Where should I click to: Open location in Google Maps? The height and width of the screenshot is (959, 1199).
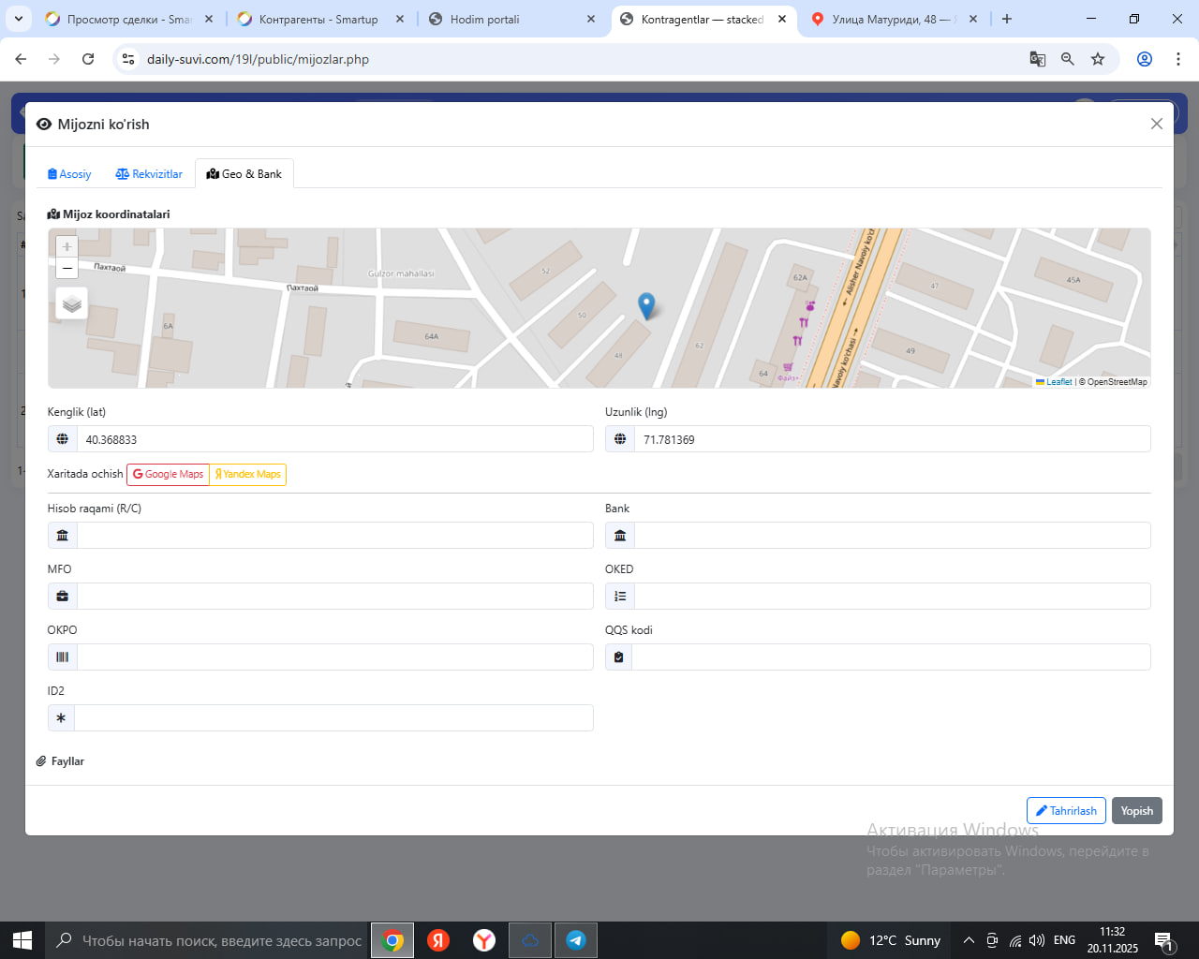point(169,475)
